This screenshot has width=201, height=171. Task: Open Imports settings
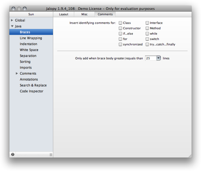tap(26, 68)
